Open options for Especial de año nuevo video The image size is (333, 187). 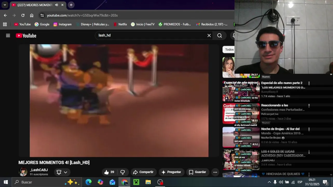[309, 83]
